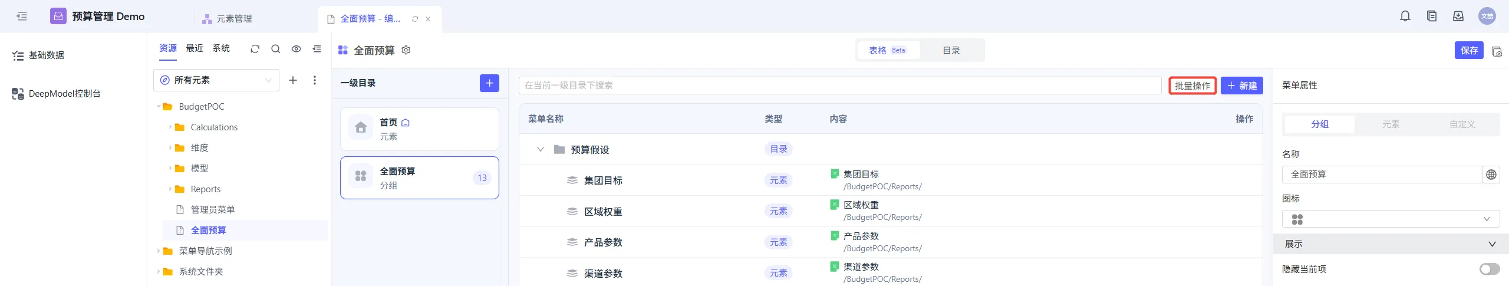Expand the Reports folder
The width and height of the screenshot is (1509, 286).
pyautogui.click(x=170, y=189)
